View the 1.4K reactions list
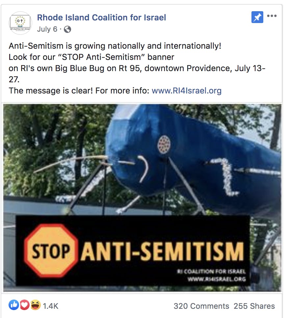 coord(50,306)
